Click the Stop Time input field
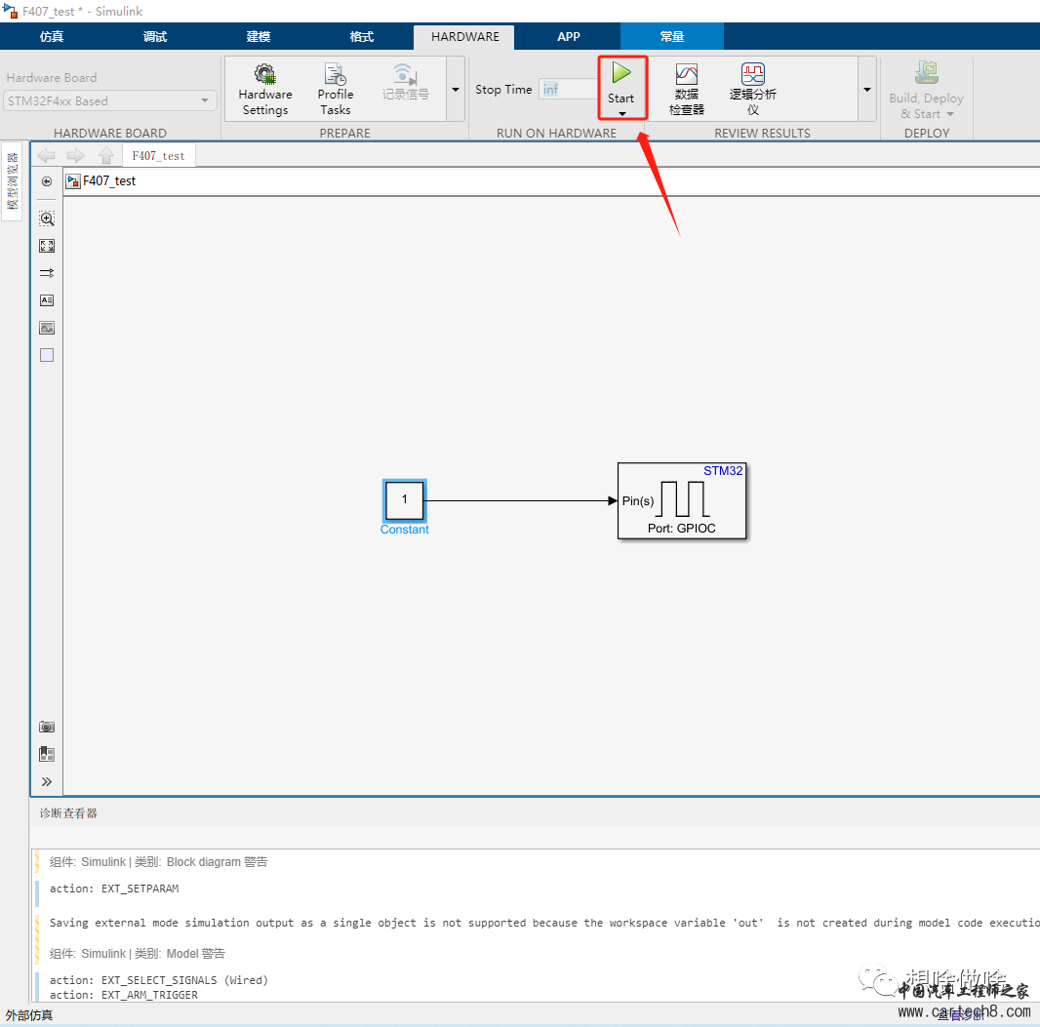The image size is (1040, 1027). 569,89
